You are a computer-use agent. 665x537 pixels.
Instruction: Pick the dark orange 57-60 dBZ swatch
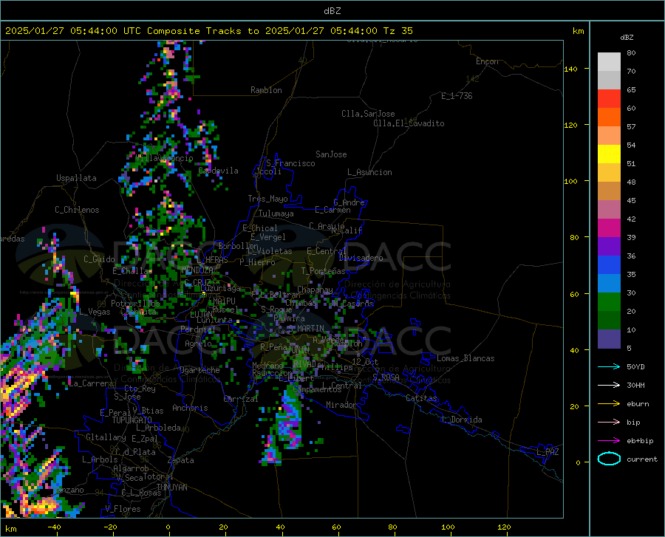click(x=609, y=117)
